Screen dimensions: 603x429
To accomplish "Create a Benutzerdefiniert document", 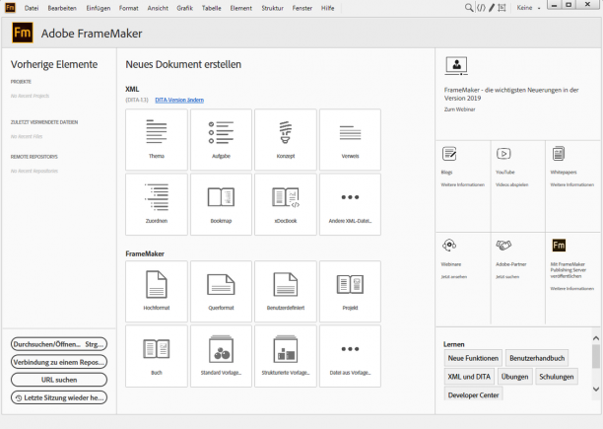I will 286,291.
